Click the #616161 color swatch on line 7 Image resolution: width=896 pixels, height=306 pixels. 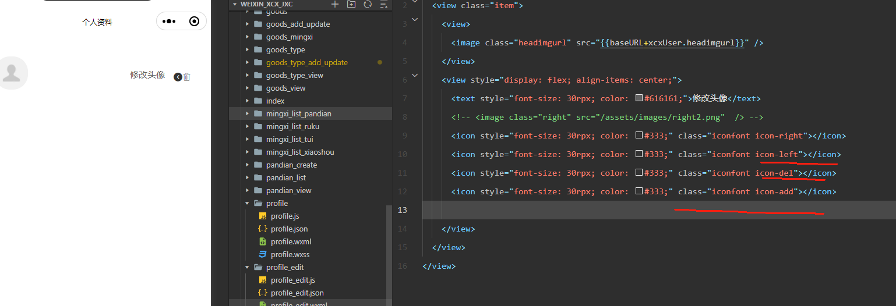coord(639,98)
